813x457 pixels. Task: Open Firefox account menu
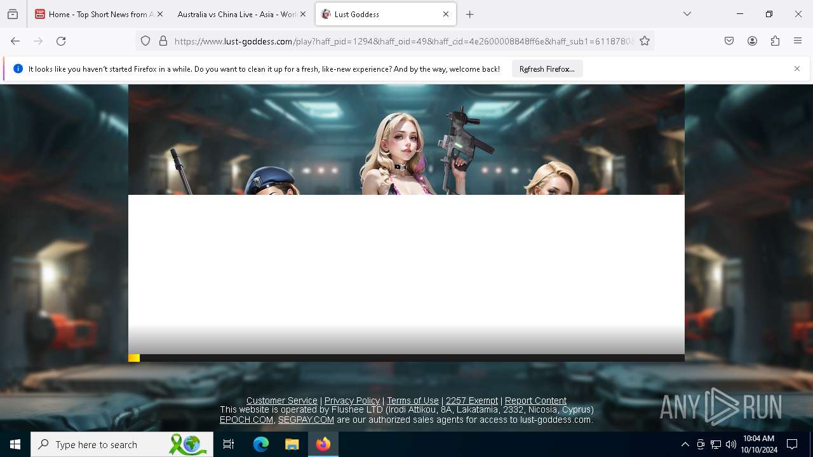pos(752,41)
